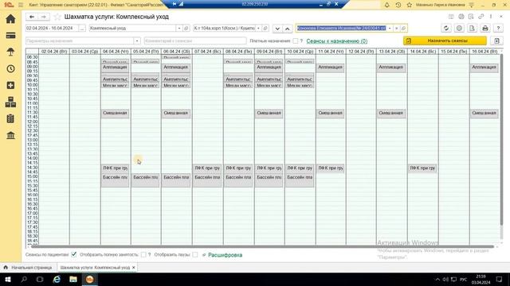This screenshot has width=510, height=286.
Task: Toggle Отобразить паузы checkbox
Action: pos(194,254)
